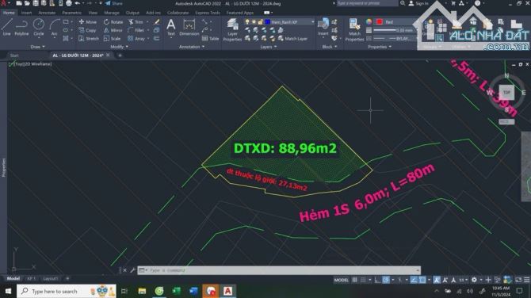Image resolution: width=531 pixels, height=298 pixels.
Task: Toggle snap mode in status bar
Action: pyautogui.click(x=363, y=280)
